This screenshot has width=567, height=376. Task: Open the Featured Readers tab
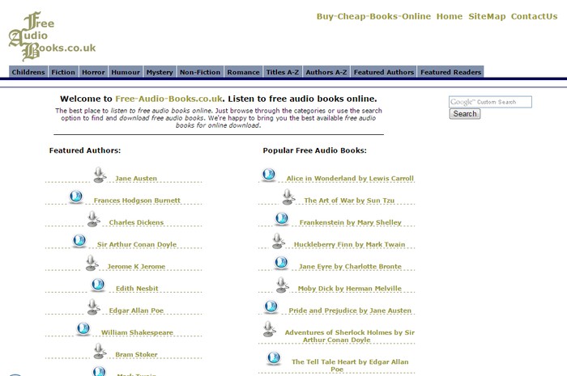(450, 72)
